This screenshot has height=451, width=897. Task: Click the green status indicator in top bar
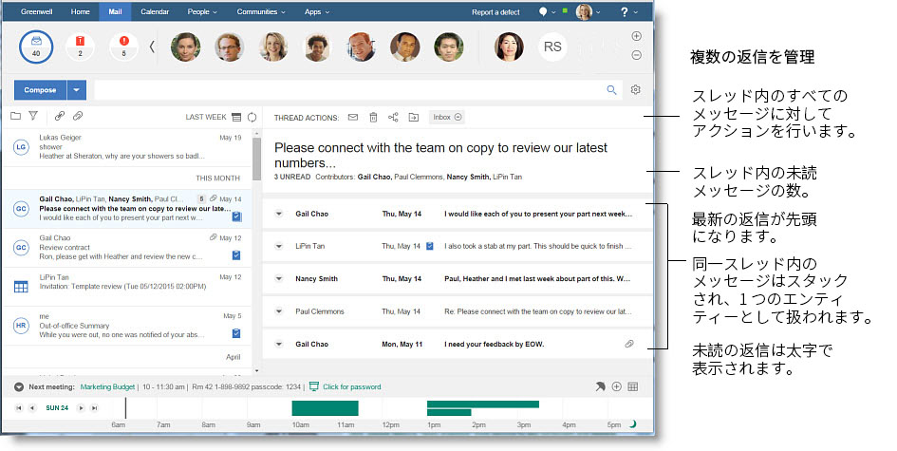pos(565,10)
